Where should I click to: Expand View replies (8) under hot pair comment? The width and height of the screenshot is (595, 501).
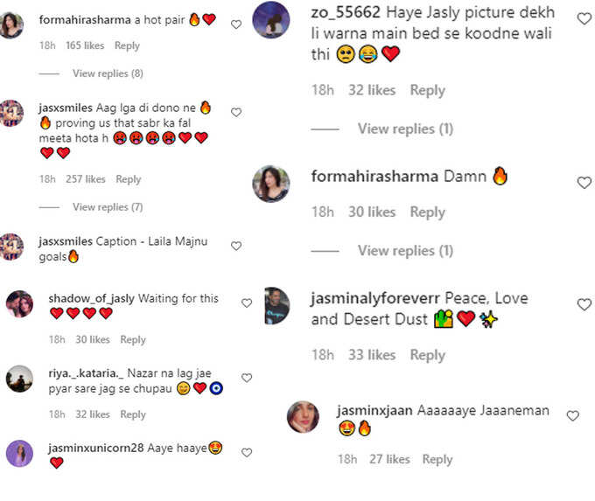click(108, 73)
